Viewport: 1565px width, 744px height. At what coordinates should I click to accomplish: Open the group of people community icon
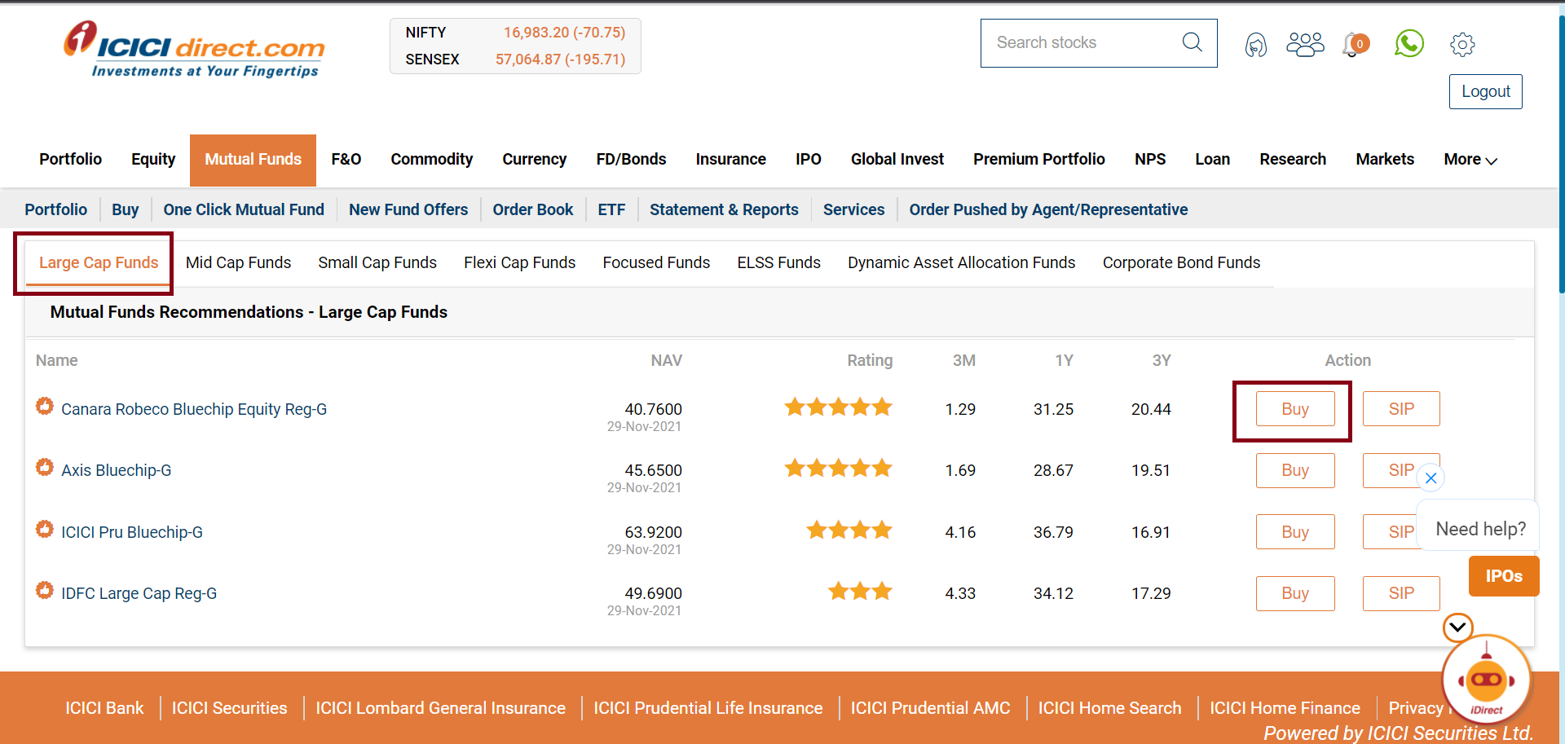click(1305, 44)
